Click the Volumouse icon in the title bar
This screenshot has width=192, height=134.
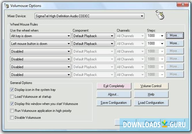tap(7, 6)
